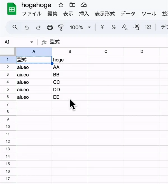Apply the yen currency format
The width and height of the screenshot is (168, 184).
click(102, 27)
